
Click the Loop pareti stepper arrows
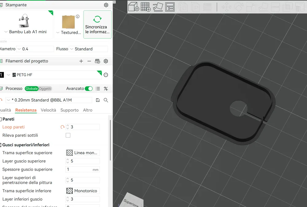(68, 127)
